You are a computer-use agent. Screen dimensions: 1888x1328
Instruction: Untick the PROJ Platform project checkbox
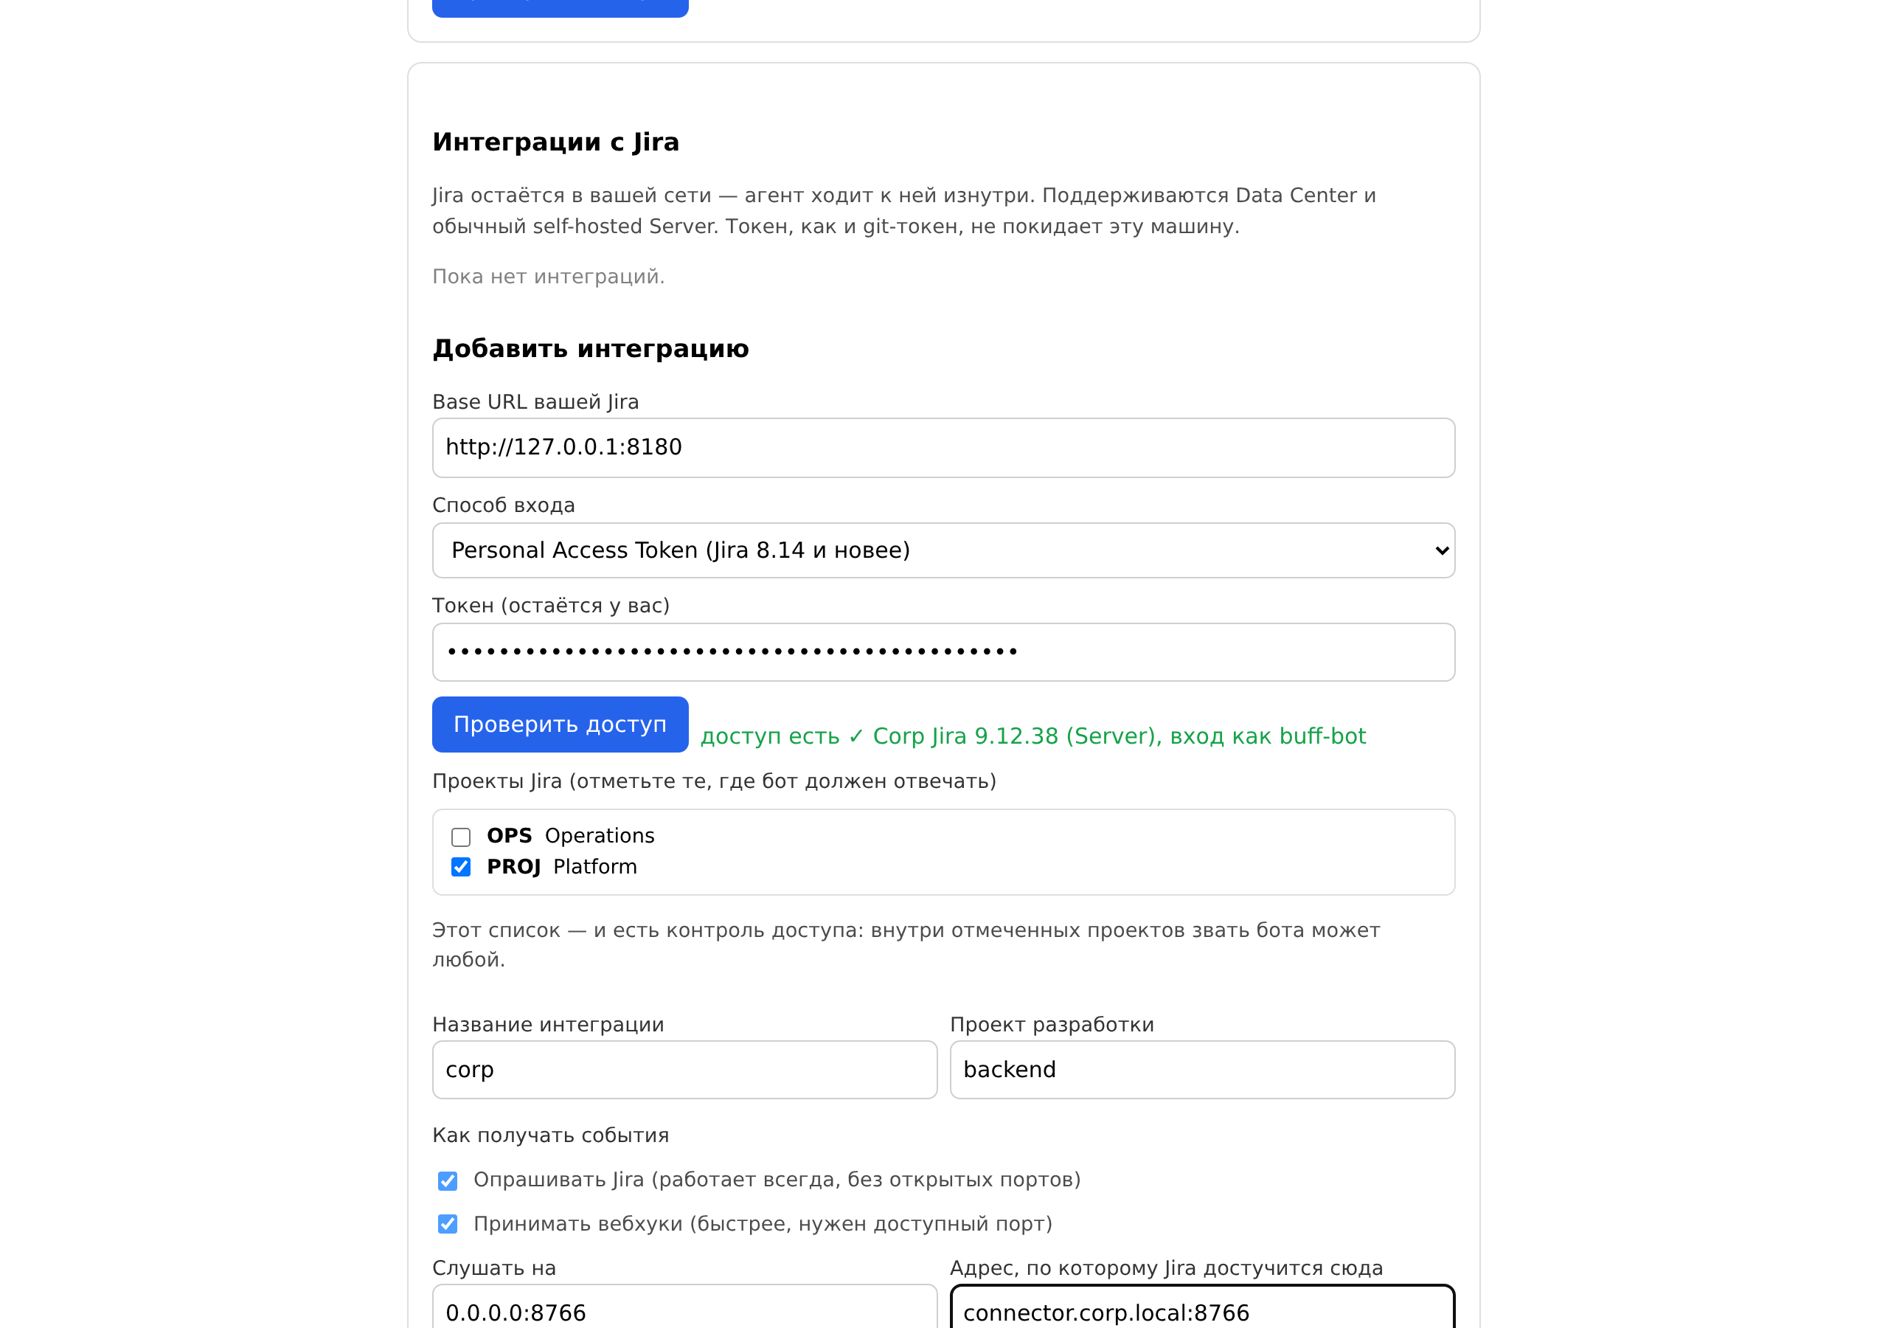click(x=460, y=867)
